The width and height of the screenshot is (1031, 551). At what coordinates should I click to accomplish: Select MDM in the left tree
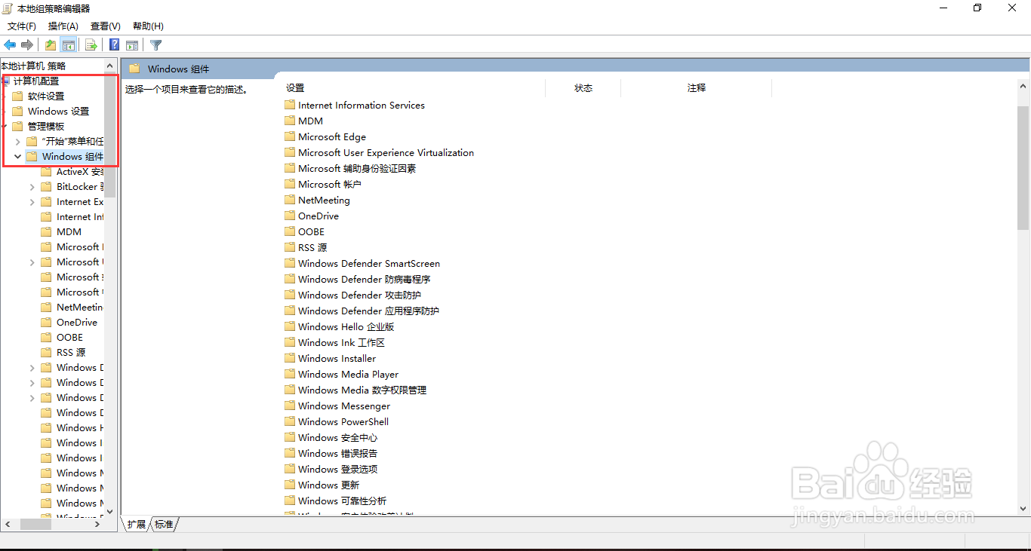(x=69, y=232)
